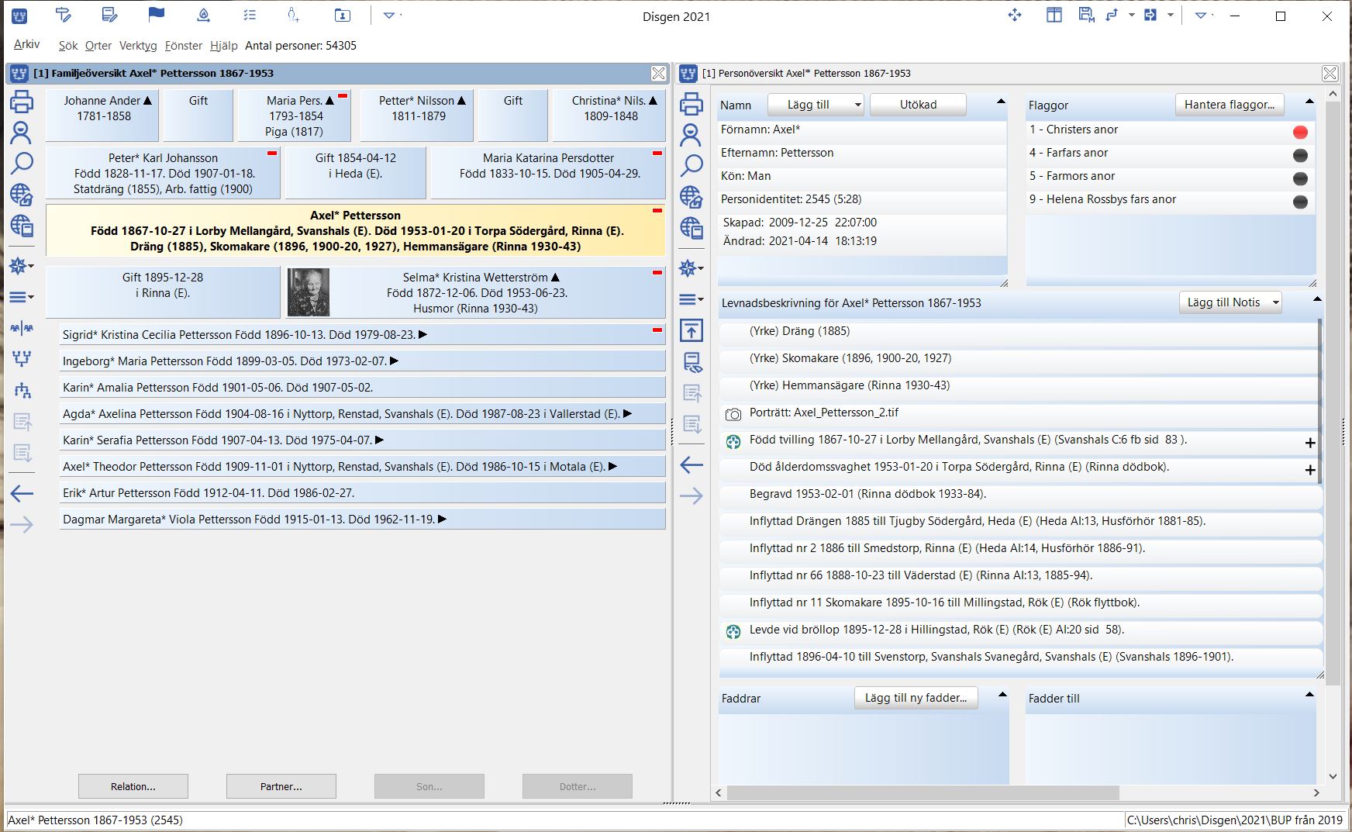Select Peter* Karl Johansson father box
The image size is (1352, 832).
[x=163, y=173]
